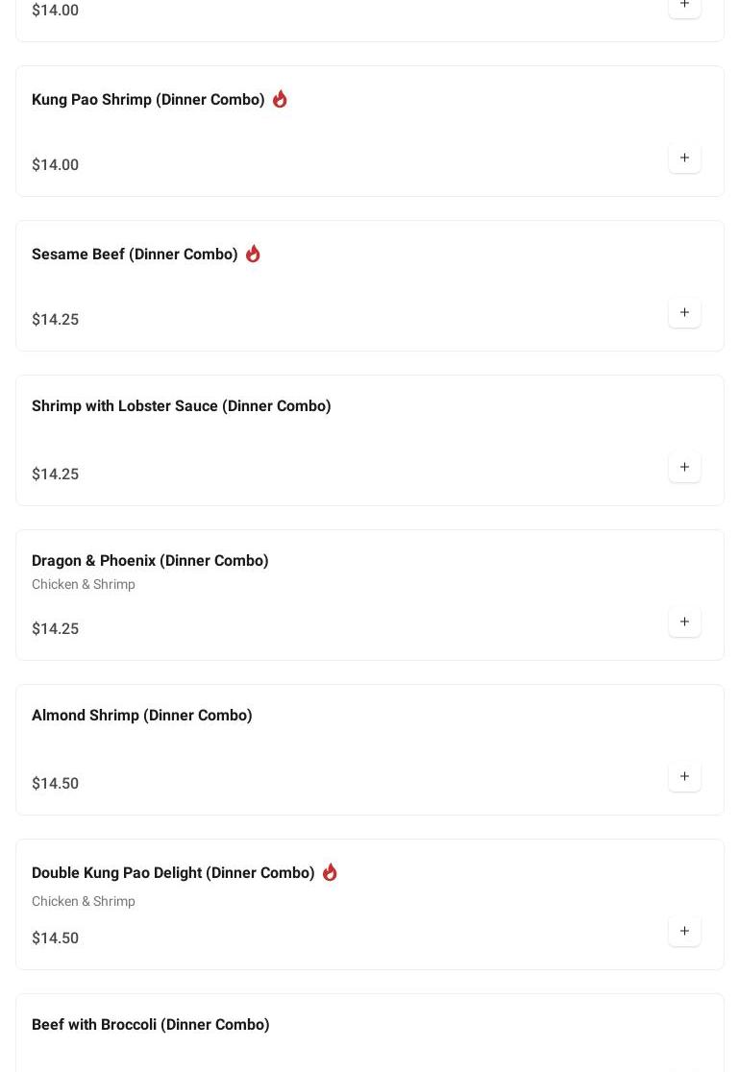Image resolution: width=740 pixels, height=1072 pixels.
Task: Click the $14.00 price of Kung Pao Shrimp
Action: pyautogui.click(x=56, y=165)
